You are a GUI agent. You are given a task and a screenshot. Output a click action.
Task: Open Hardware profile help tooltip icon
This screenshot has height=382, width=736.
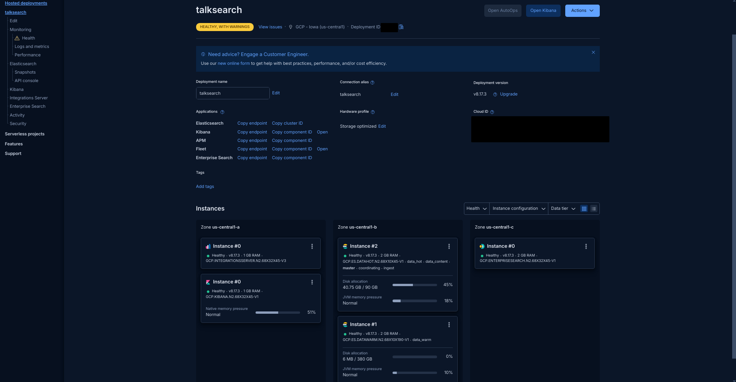click(373, 112)
